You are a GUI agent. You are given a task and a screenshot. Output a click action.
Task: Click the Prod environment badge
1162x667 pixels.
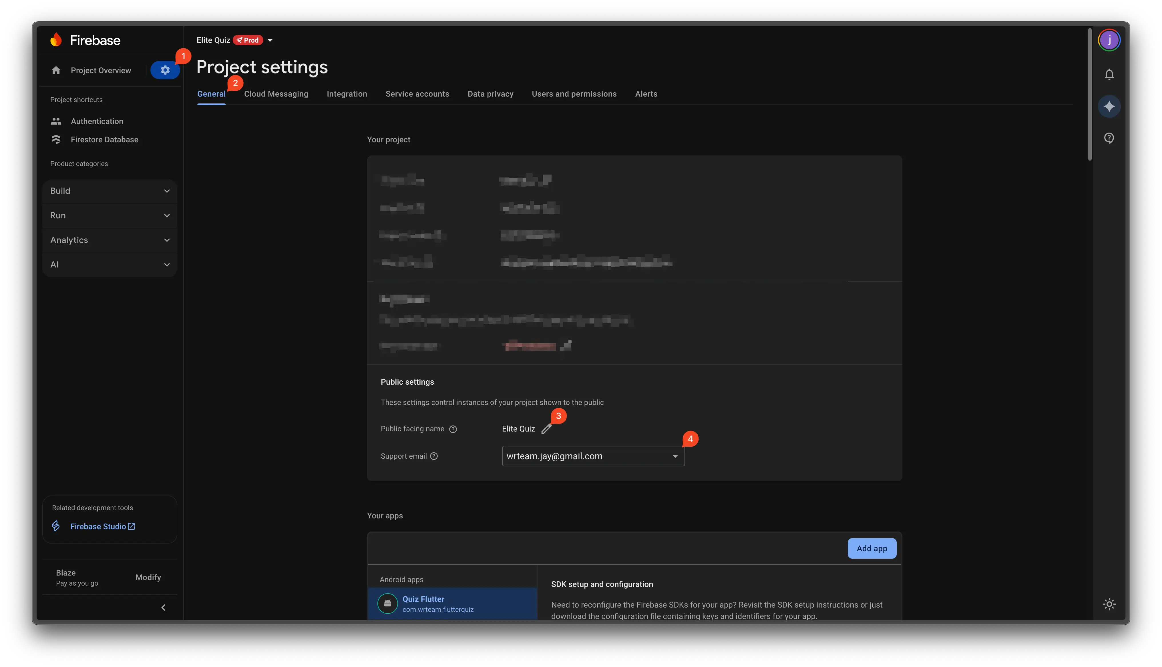point(248,40)
